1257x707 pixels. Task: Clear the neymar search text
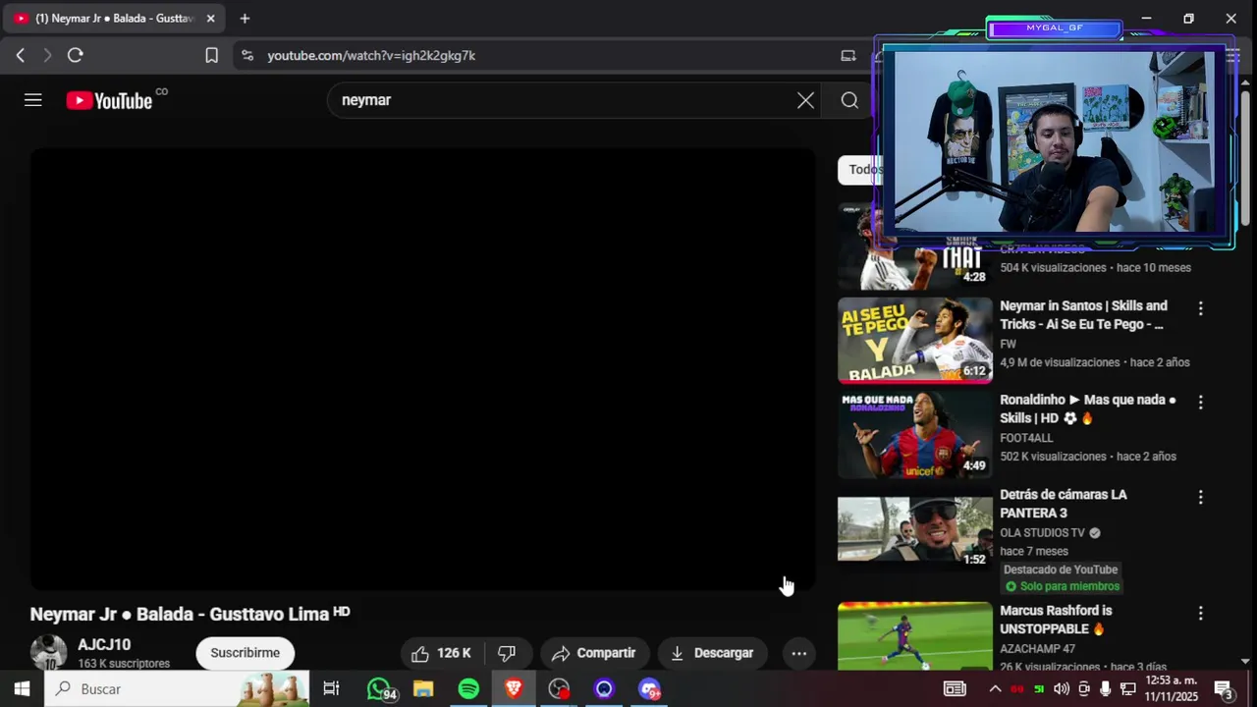click(x=805, y=100)
